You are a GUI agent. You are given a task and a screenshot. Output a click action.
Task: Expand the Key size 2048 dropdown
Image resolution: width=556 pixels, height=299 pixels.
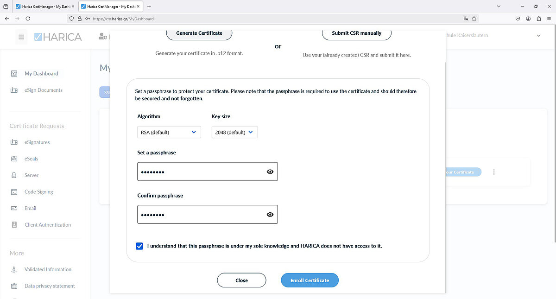tap(234, 132)
